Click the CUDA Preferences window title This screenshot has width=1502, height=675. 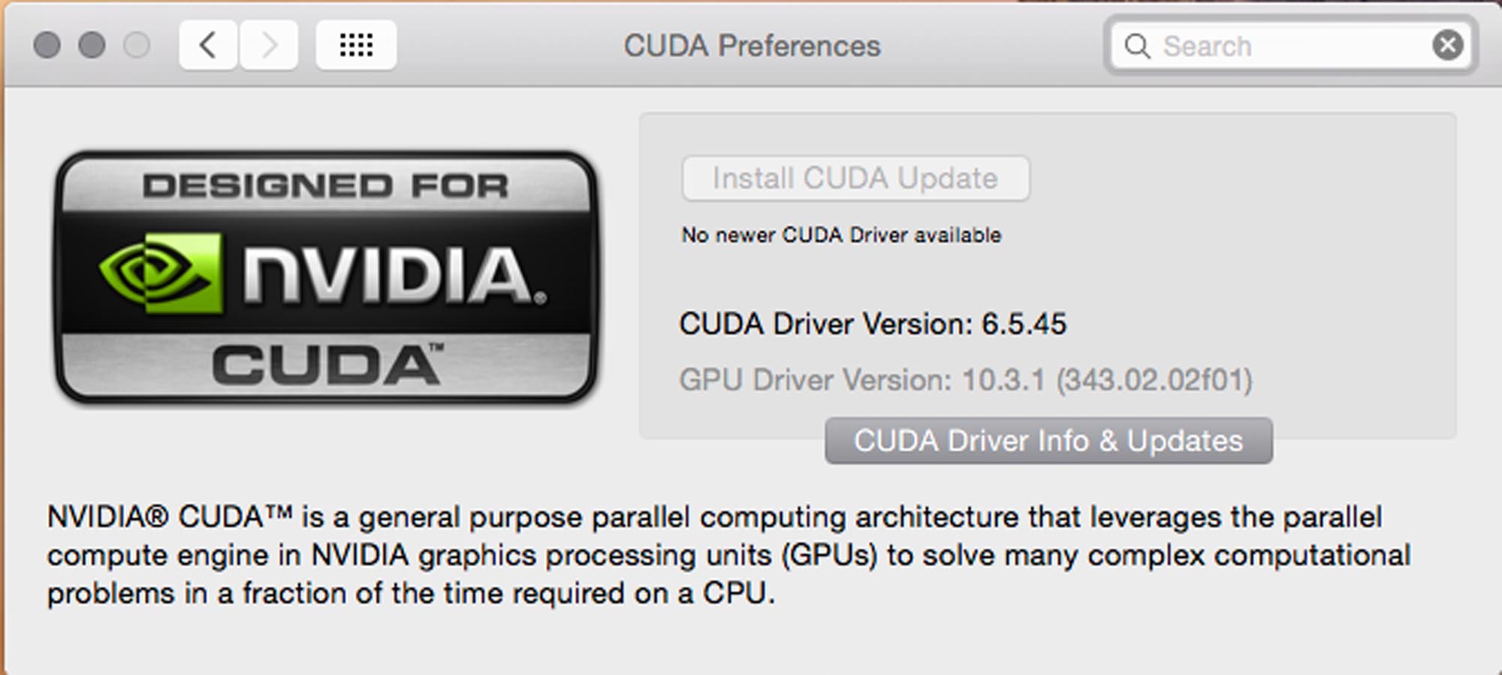tap(752, 46)
